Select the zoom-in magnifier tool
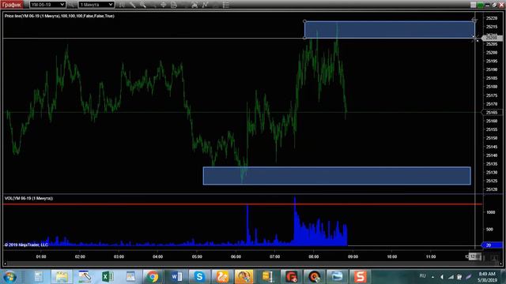Viewport: 506px width, 284px height. pyautogui.click(x=143, y=5)
